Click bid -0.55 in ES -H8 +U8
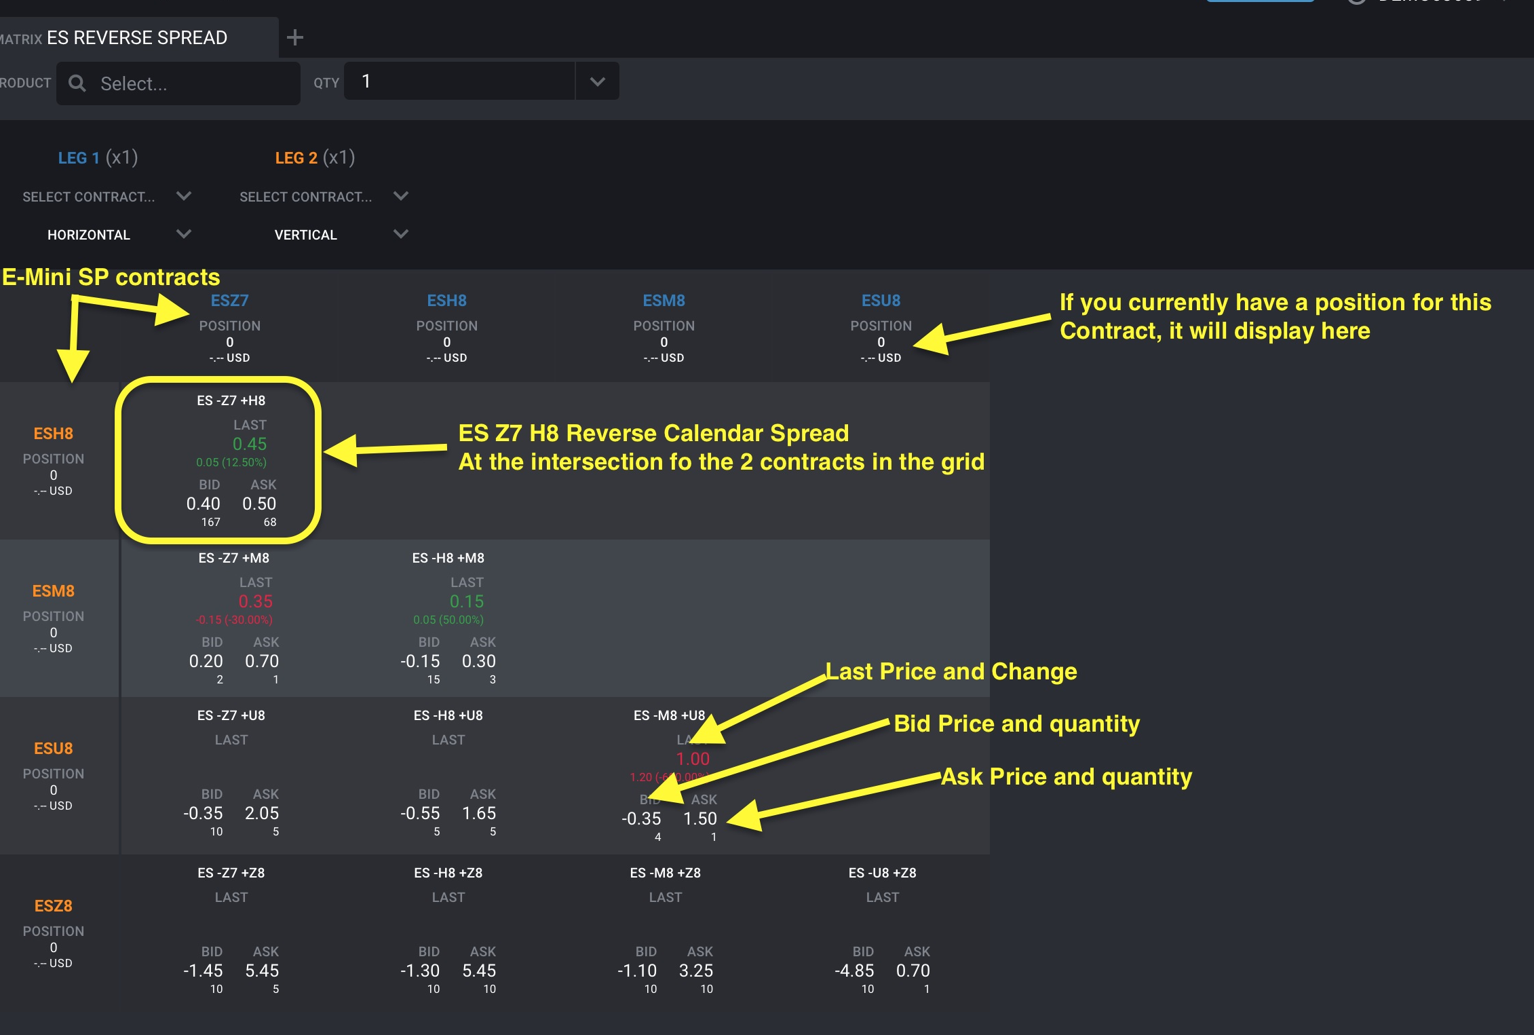The width and height of the screenshot is (1534, 1035). coord(420,813)
